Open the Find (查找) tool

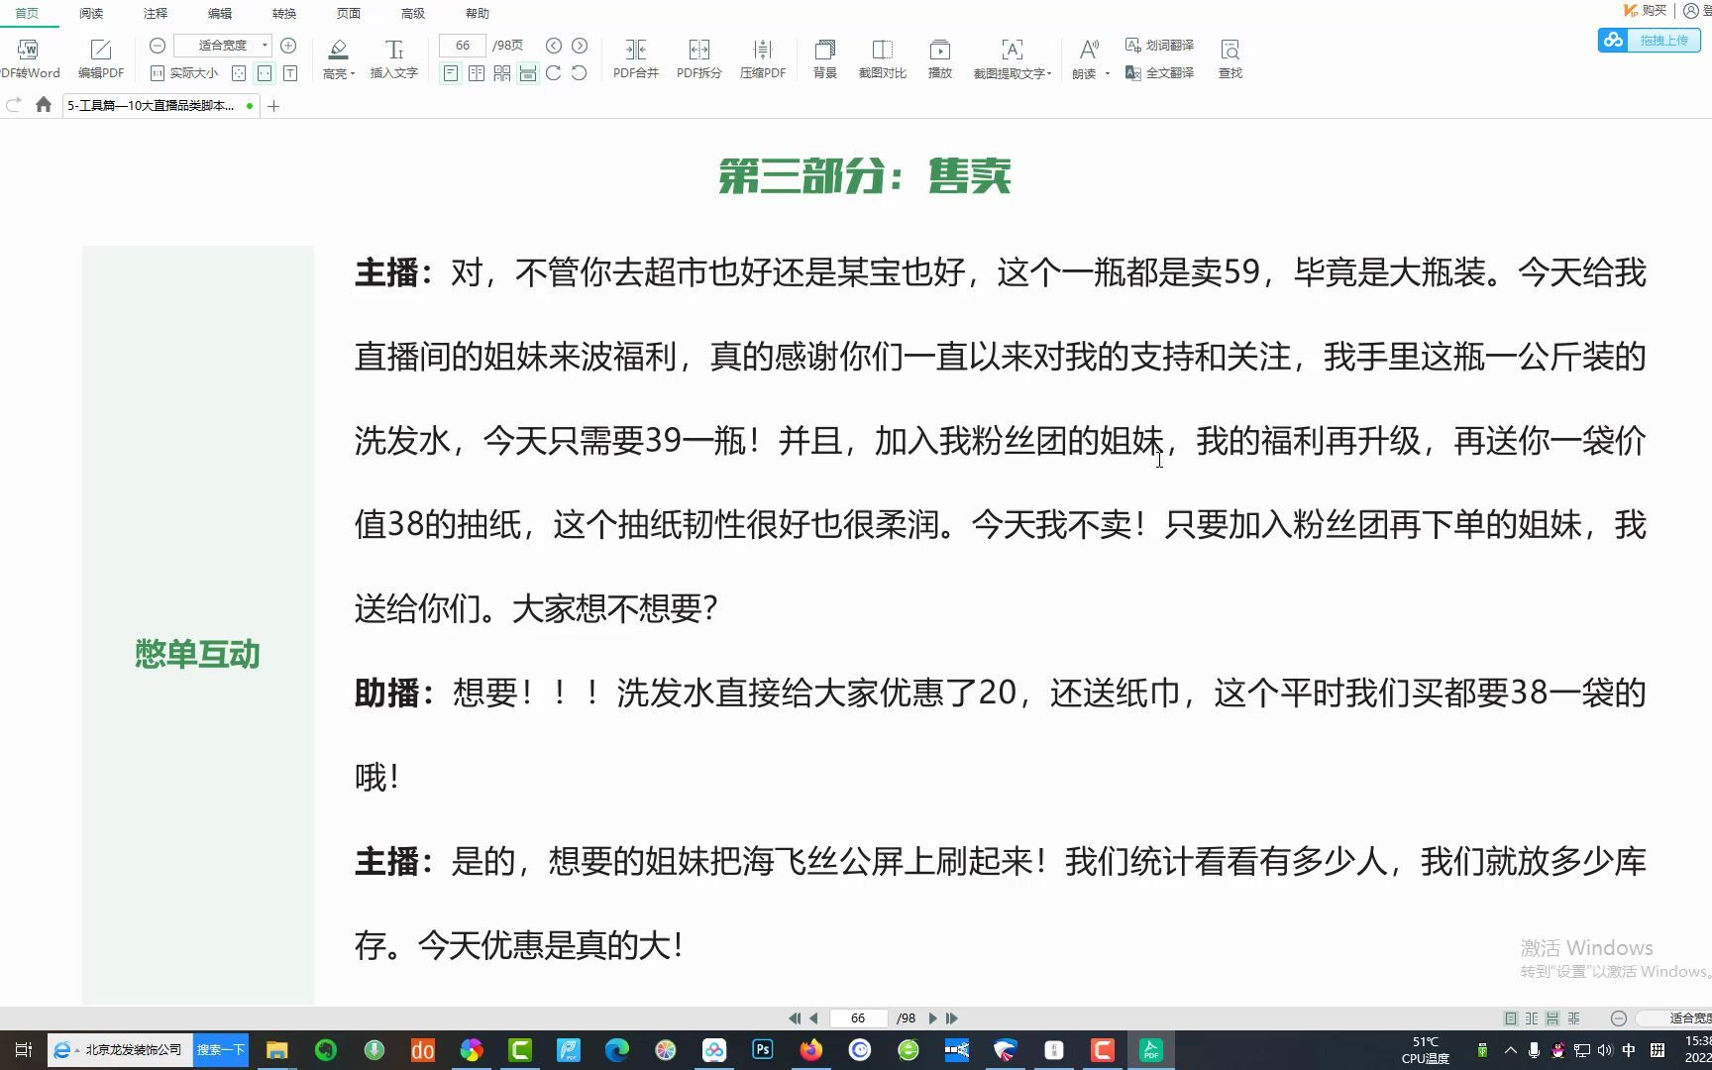pos(1230,58)
